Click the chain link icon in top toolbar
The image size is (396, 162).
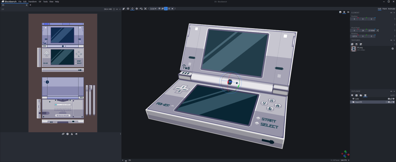(x=162, y=9)
